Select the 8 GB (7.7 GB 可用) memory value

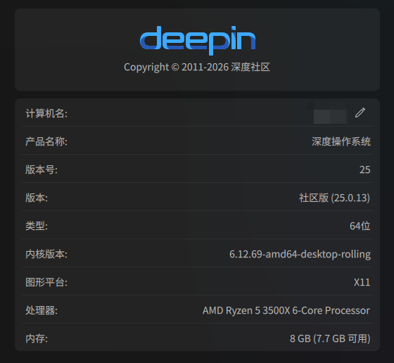[330, 338]
